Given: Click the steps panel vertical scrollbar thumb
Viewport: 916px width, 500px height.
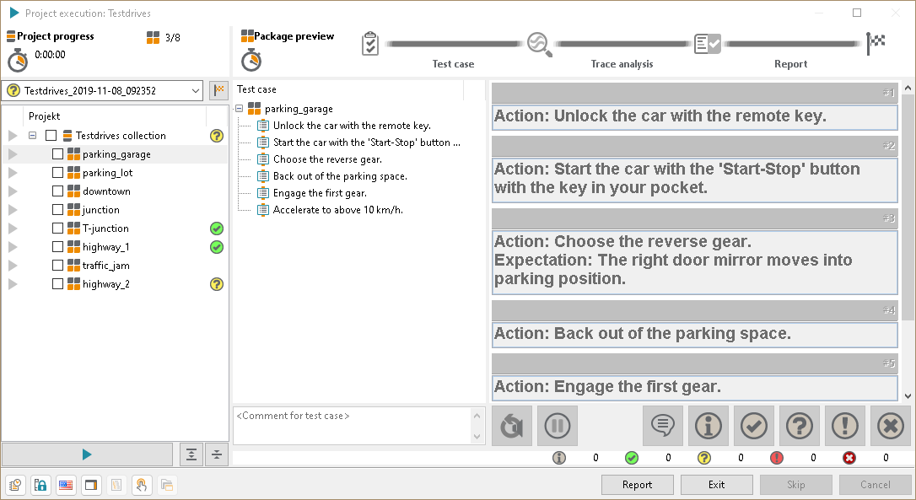Looking at the screenshot, I should coord(908,207).
